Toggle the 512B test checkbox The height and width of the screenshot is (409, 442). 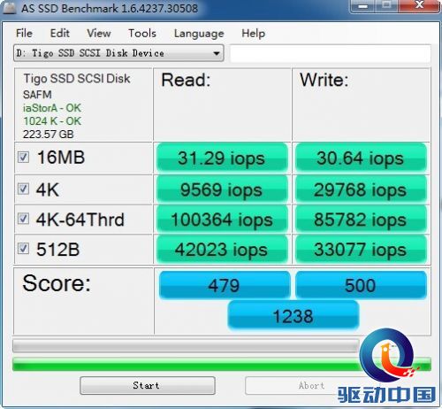coord(23,249)
